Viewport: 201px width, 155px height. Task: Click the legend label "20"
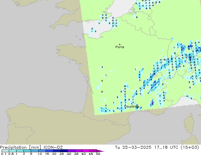pos(54,154)
